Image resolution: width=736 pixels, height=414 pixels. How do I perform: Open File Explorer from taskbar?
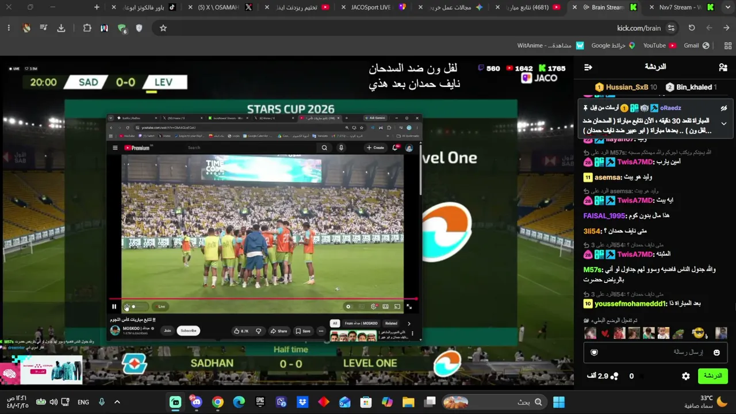[x=408, y=402]
